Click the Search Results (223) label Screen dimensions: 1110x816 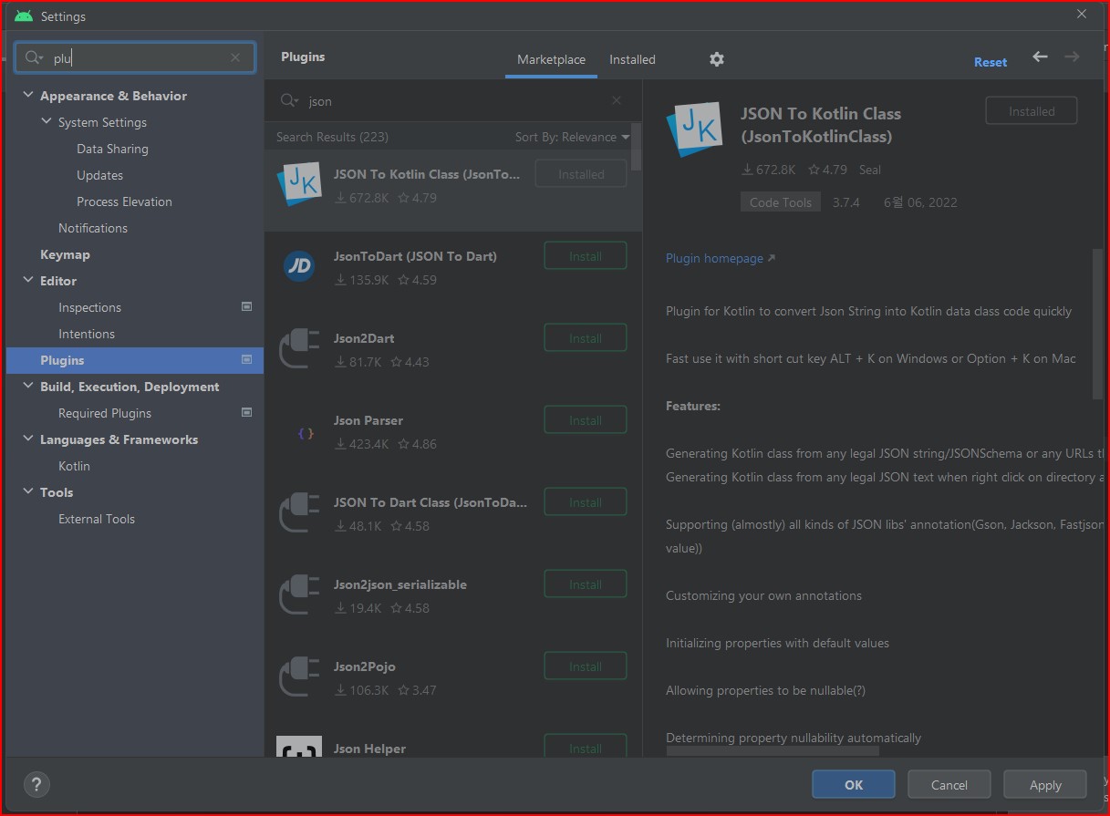point(332,137)
